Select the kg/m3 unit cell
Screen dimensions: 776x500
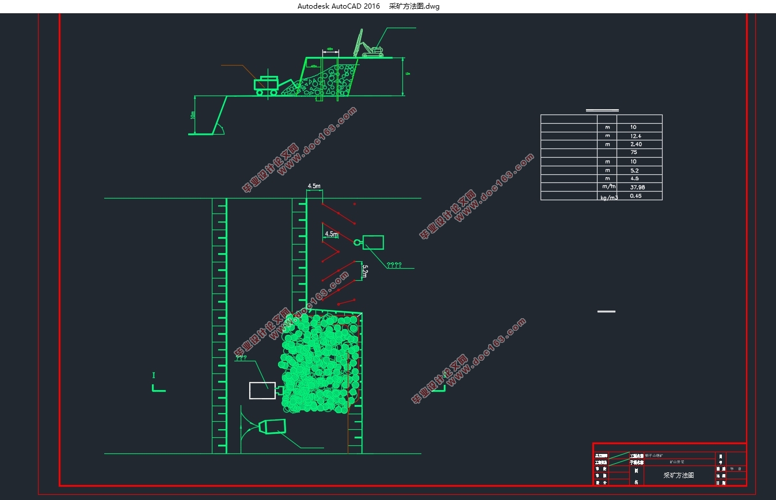point(609,197)
